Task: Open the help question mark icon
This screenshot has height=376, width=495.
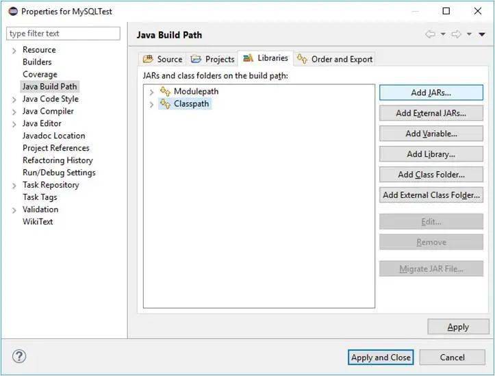Action: click(19, 356)
